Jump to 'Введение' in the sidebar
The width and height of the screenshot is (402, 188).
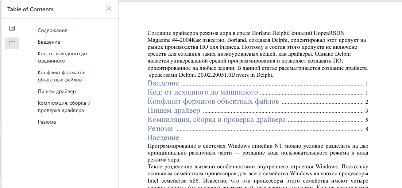tap(49, 42)
